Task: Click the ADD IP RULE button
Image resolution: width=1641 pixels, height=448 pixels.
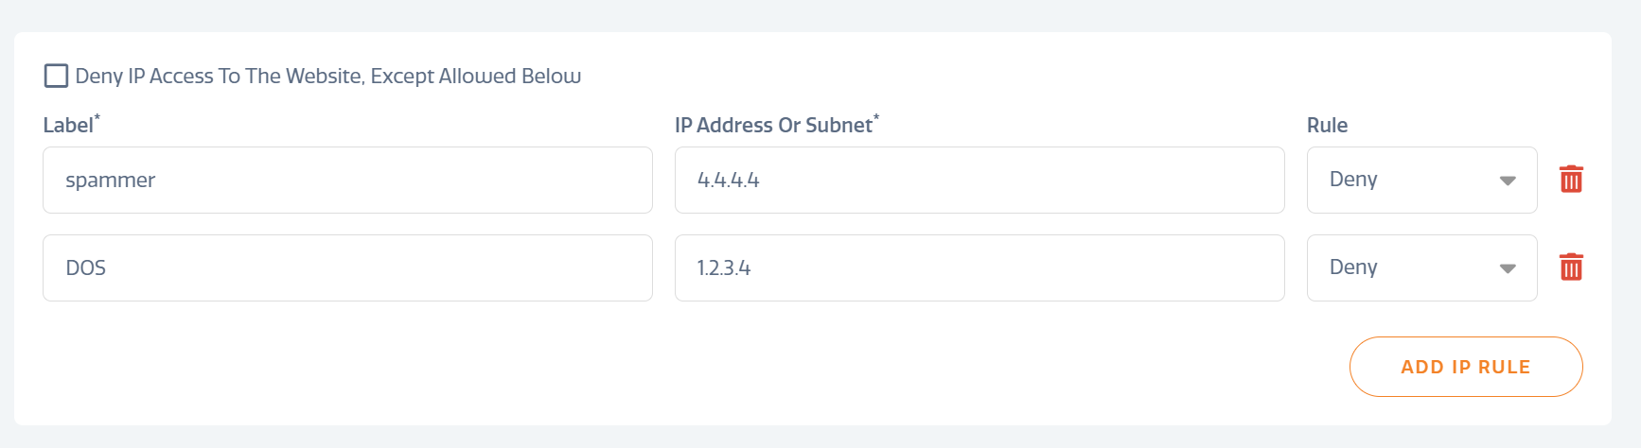Action: point(1466,367)
